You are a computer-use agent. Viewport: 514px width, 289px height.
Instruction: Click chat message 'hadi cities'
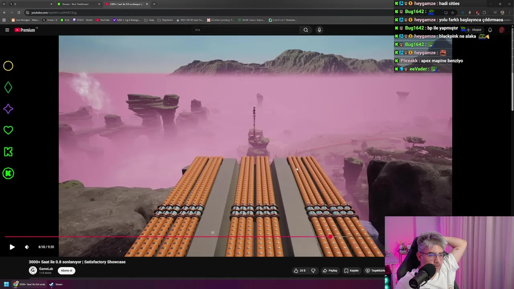pos(449,3)
